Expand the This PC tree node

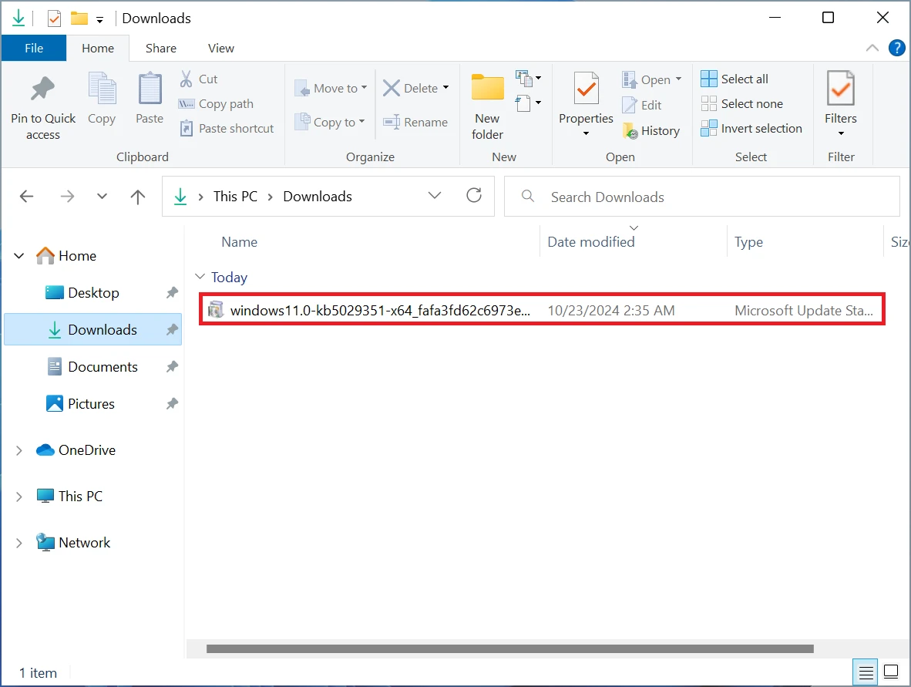click(x=19, y=497)
